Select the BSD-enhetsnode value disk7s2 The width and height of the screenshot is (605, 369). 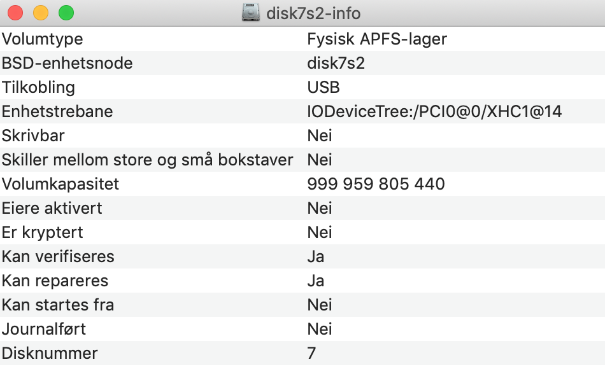(x=336, y=63)
